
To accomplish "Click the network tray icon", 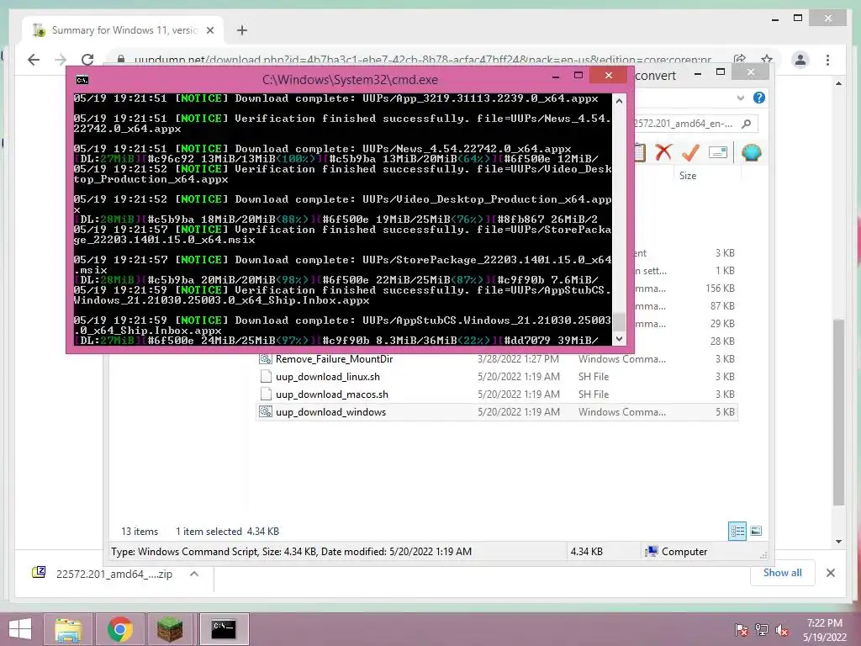I will click(x=762, y=630).
